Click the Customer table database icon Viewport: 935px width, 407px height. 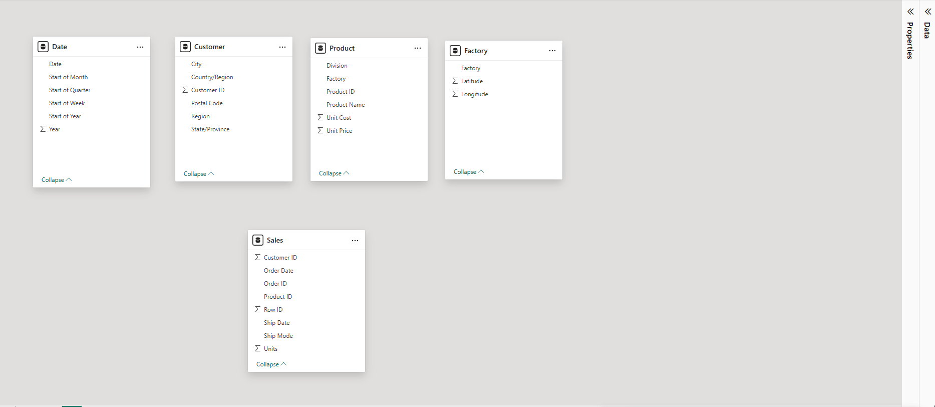[185, 47]
